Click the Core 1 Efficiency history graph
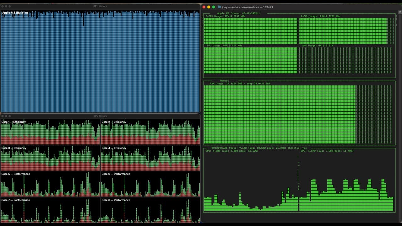 tap(50, 132)
